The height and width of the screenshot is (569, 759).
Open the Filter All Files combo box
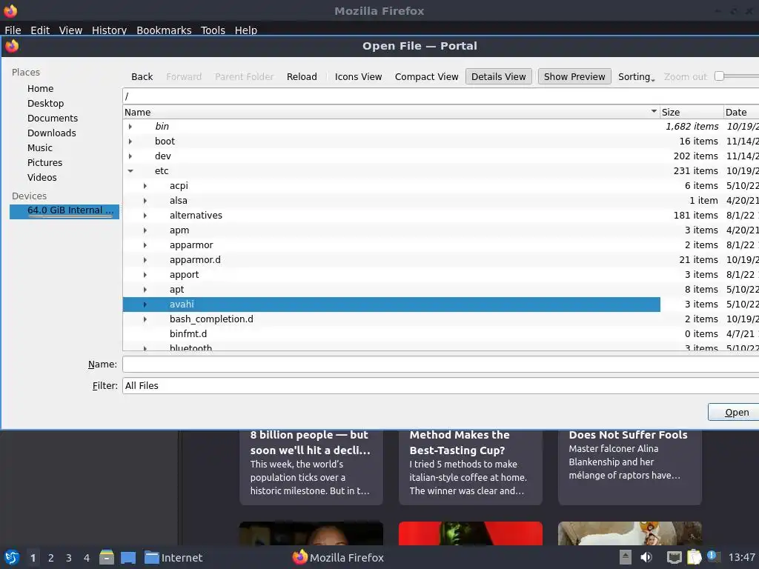pos(440,385)
